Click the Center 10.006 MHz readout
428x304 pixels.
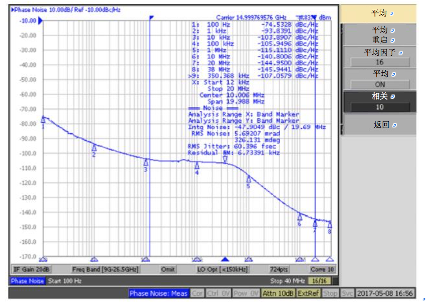click(x=232, y=95)
